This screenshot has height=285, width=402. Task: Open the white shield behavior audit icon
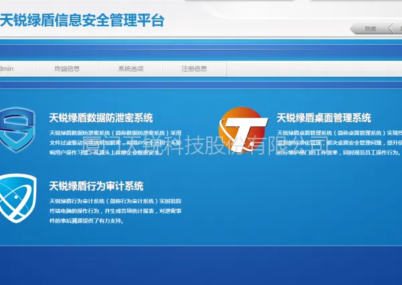[x=18, y=198]
